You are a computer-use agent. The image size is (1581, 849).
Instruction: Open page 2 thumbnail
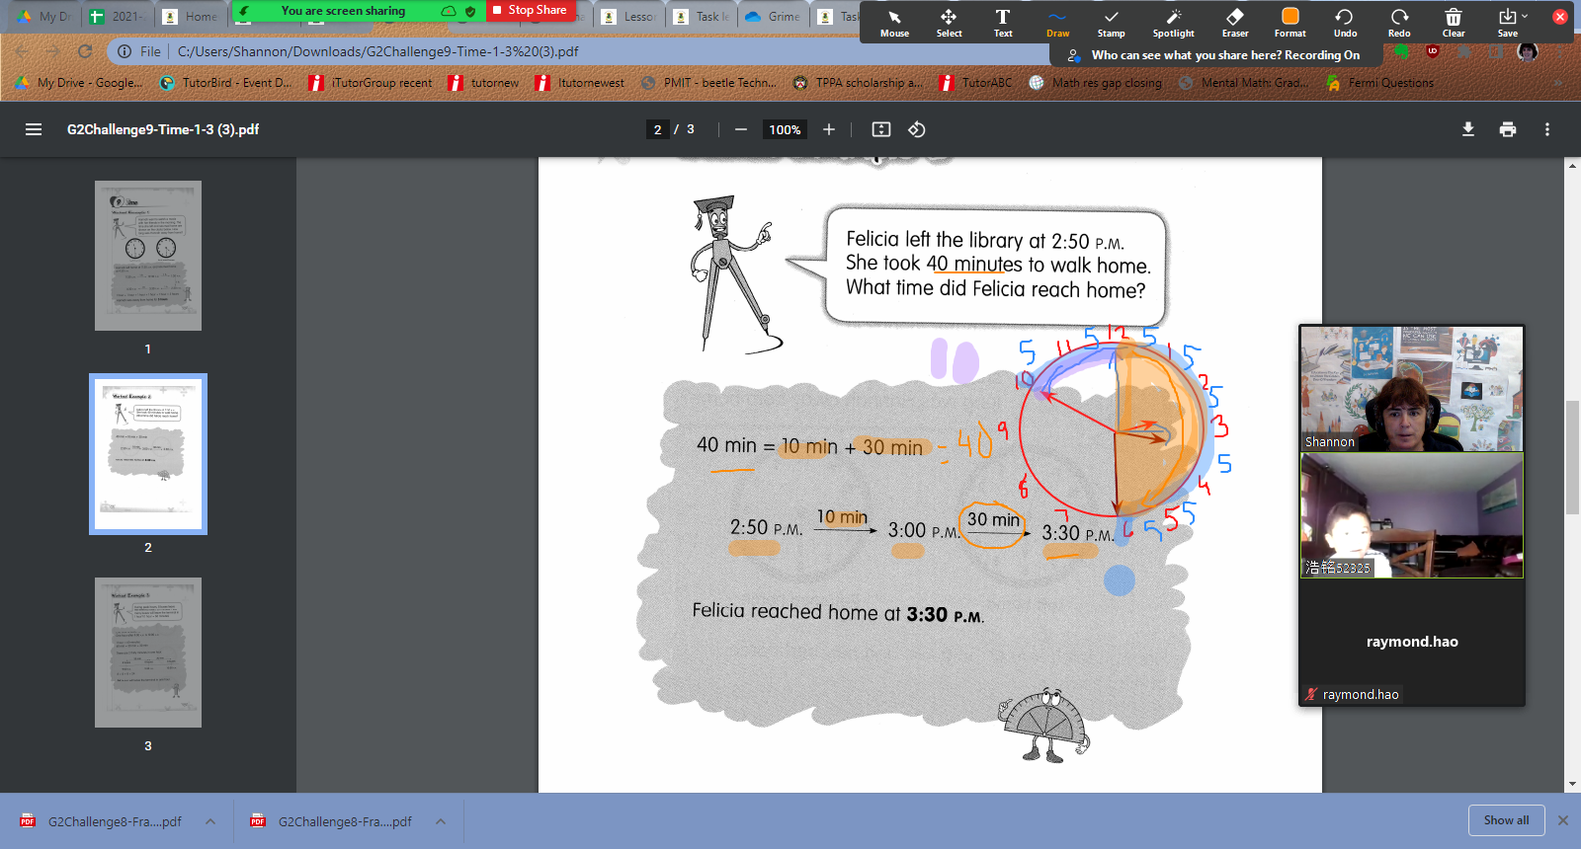[148, 454]
